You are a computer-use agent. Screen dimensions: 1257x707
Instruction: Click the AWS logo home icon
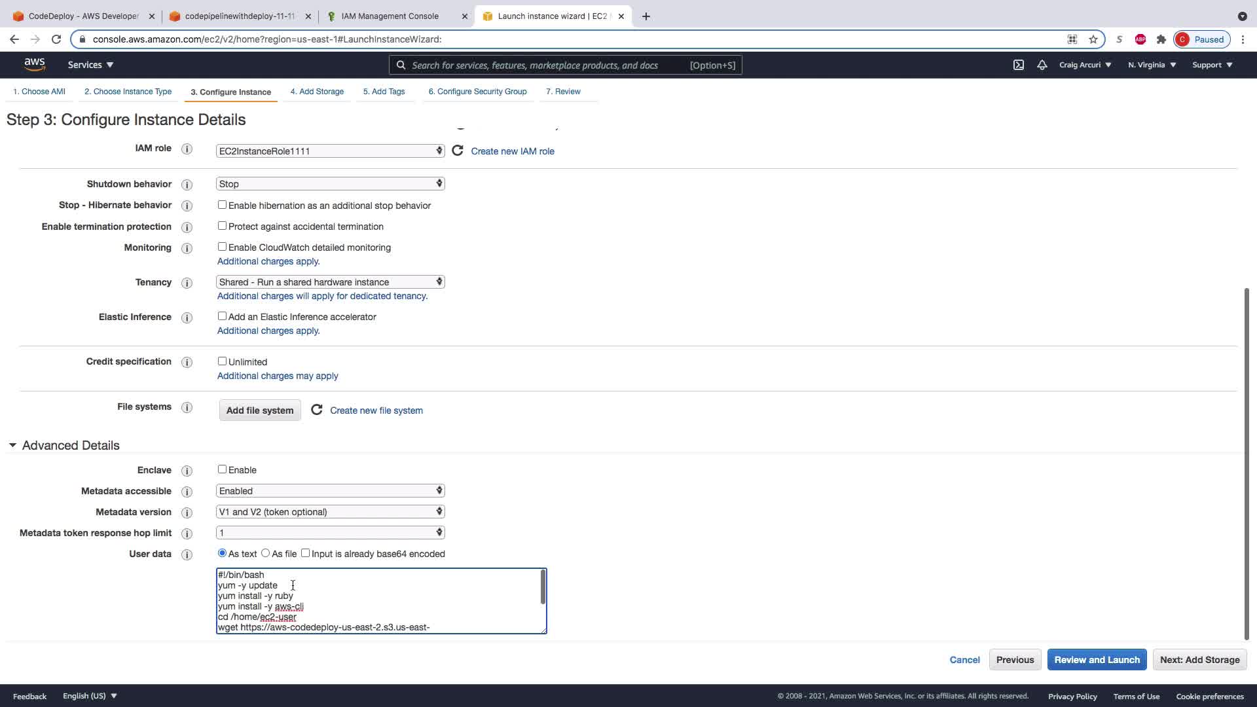coord(35,64)
